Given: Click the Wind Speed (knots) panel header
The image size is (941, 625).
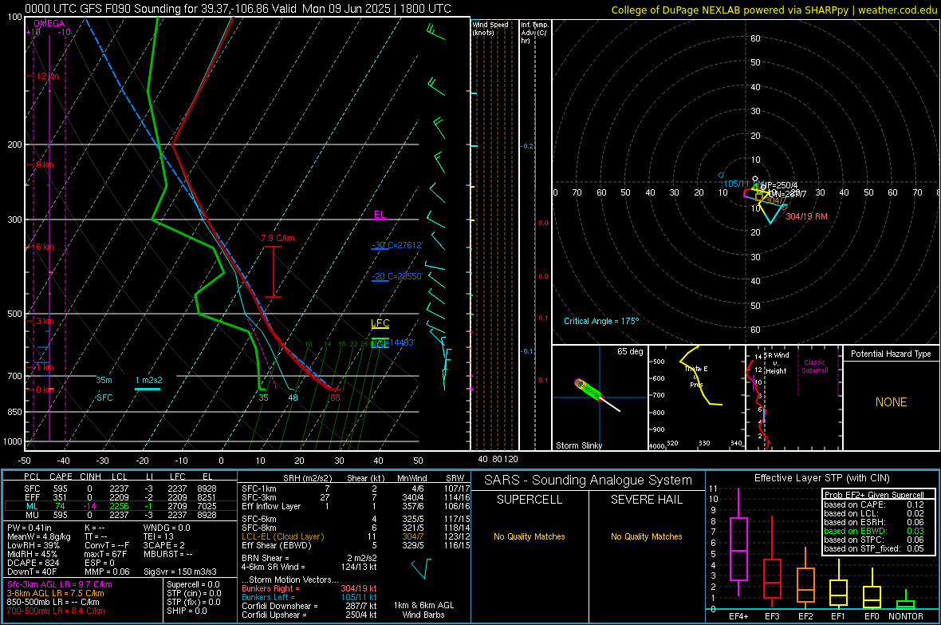Looking at the screenshot, I should point(490,28).
